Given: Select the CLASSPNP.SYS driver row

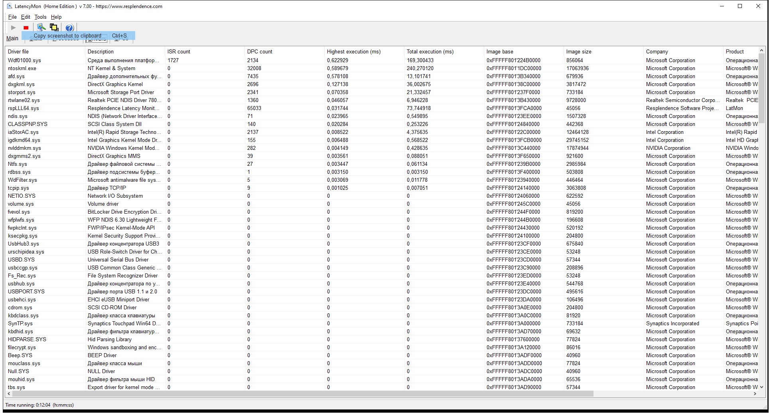Looking at the screenshot, I should 382,124.
